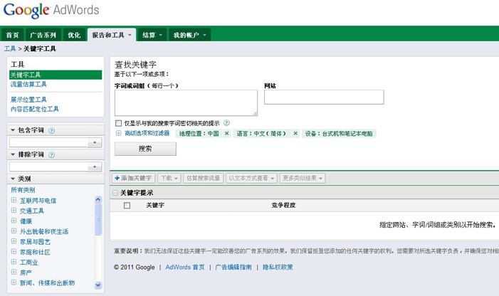Click the help icon beside 排除字词
This screenshot has height=296, width=499.
[52, 154]
